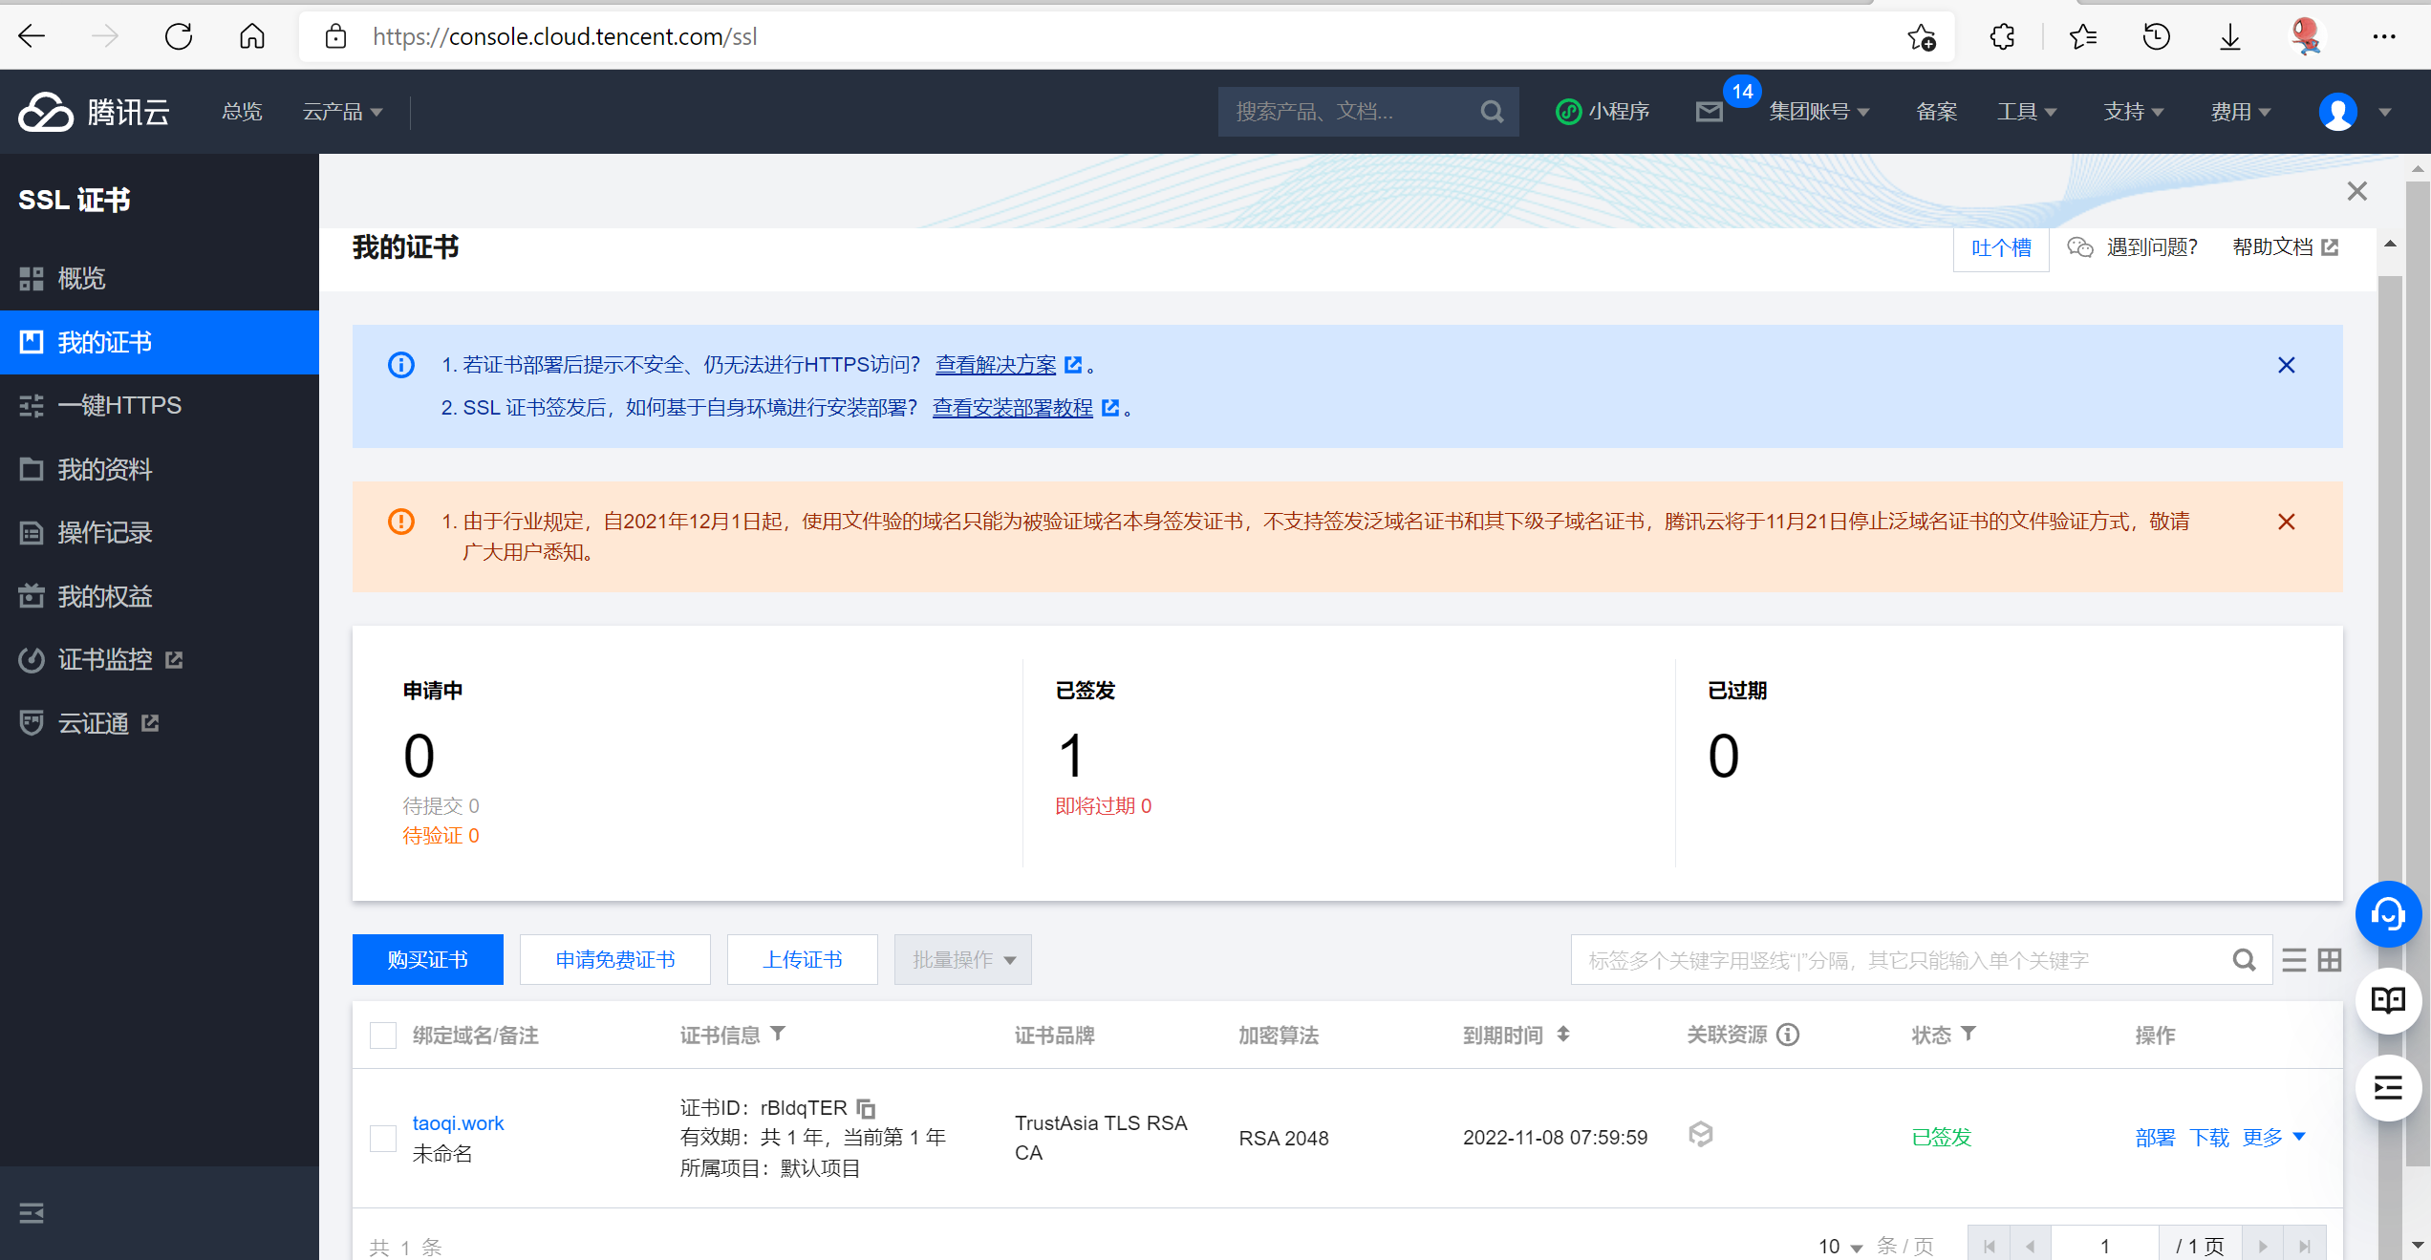
Task: Select all certificates header checkbox
Action: coord(383,1036)
